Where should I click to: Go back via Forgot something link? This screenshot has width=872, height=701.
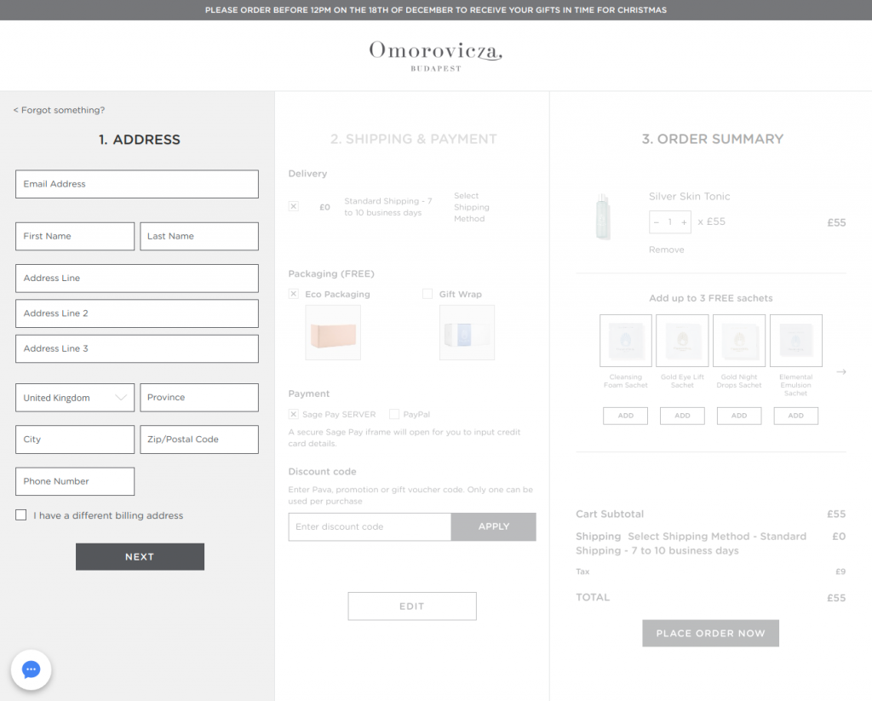tap(59, 110)
